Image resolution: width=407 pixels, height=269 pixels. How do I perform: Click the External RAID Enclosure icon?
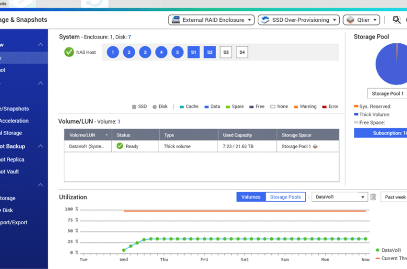click(176, 20)
